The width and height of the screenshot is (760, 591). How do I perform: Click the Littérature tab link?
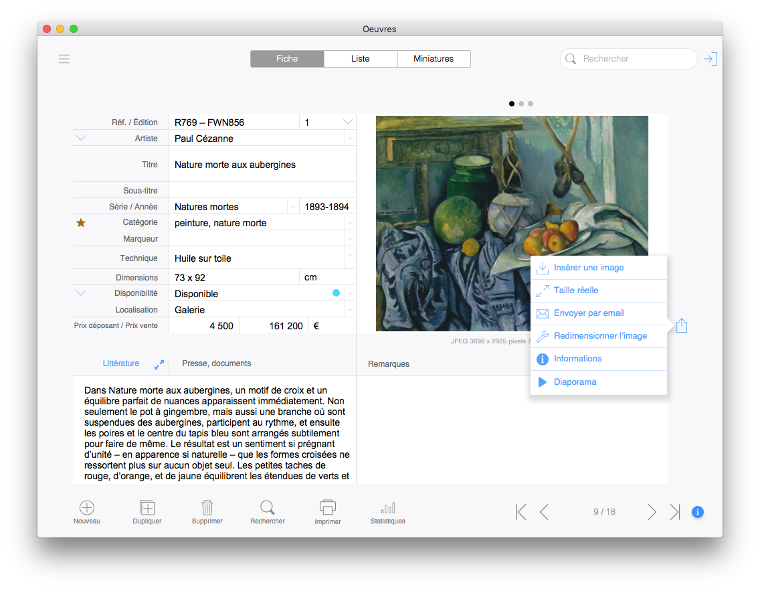coord(121,363)
